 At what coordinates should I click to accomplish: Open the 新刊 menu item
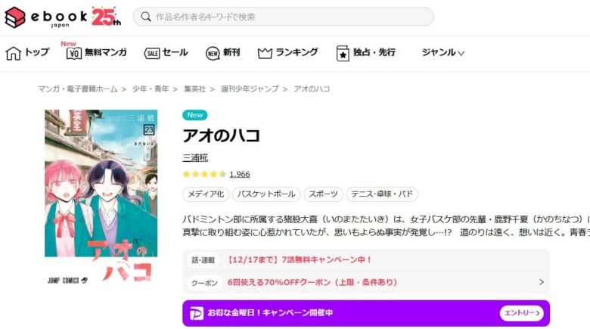(x=231, y=52)
